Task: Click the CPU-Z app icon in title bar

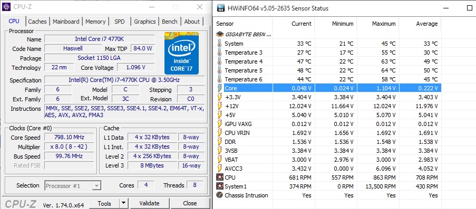Action: (x=6, y=6)
